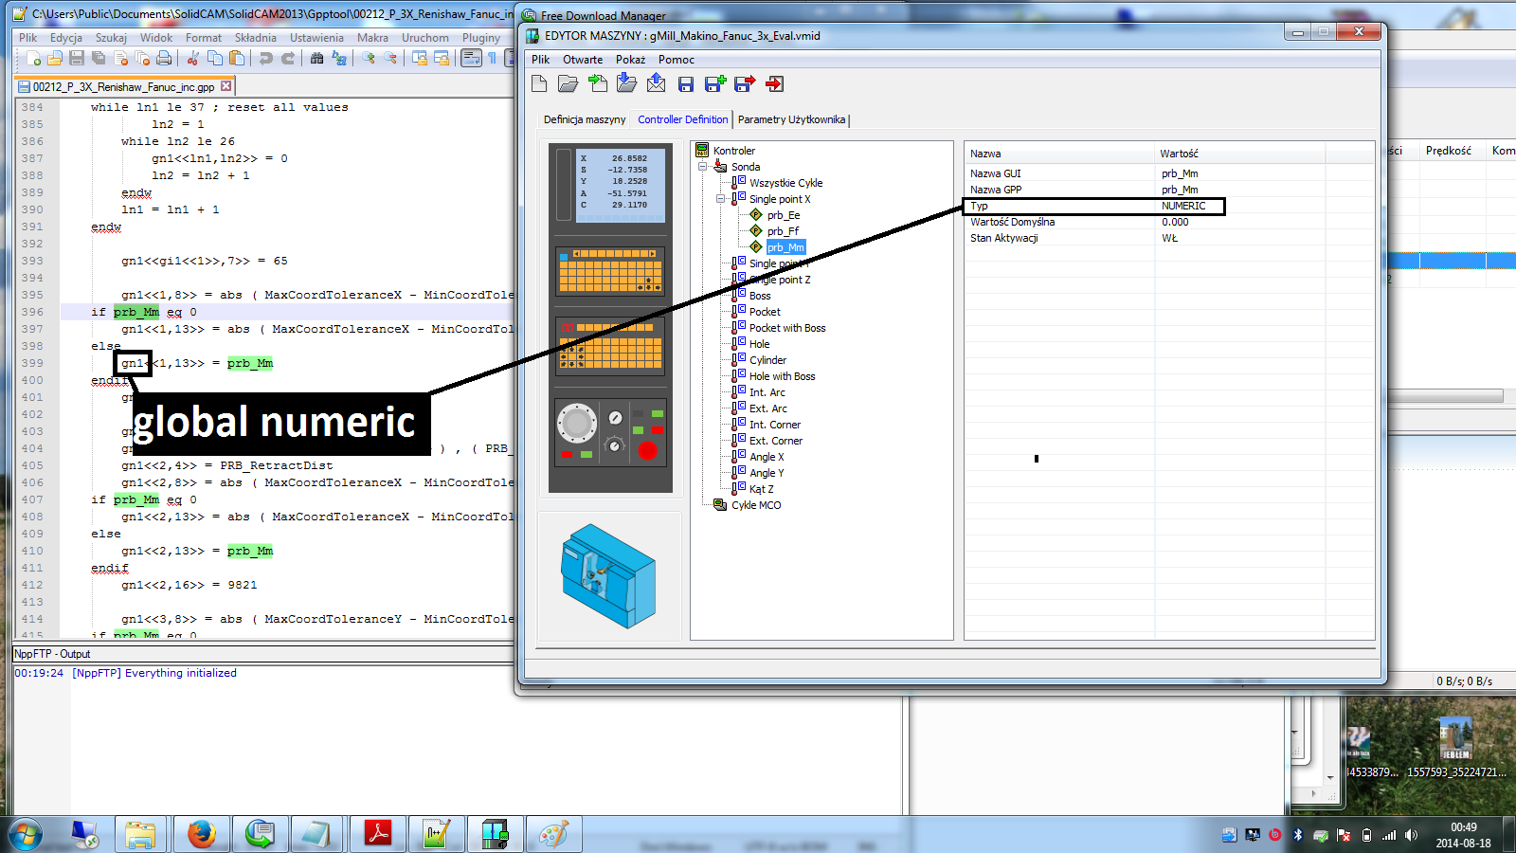Click Notepad++ save icon

click(x=77, y=59)
